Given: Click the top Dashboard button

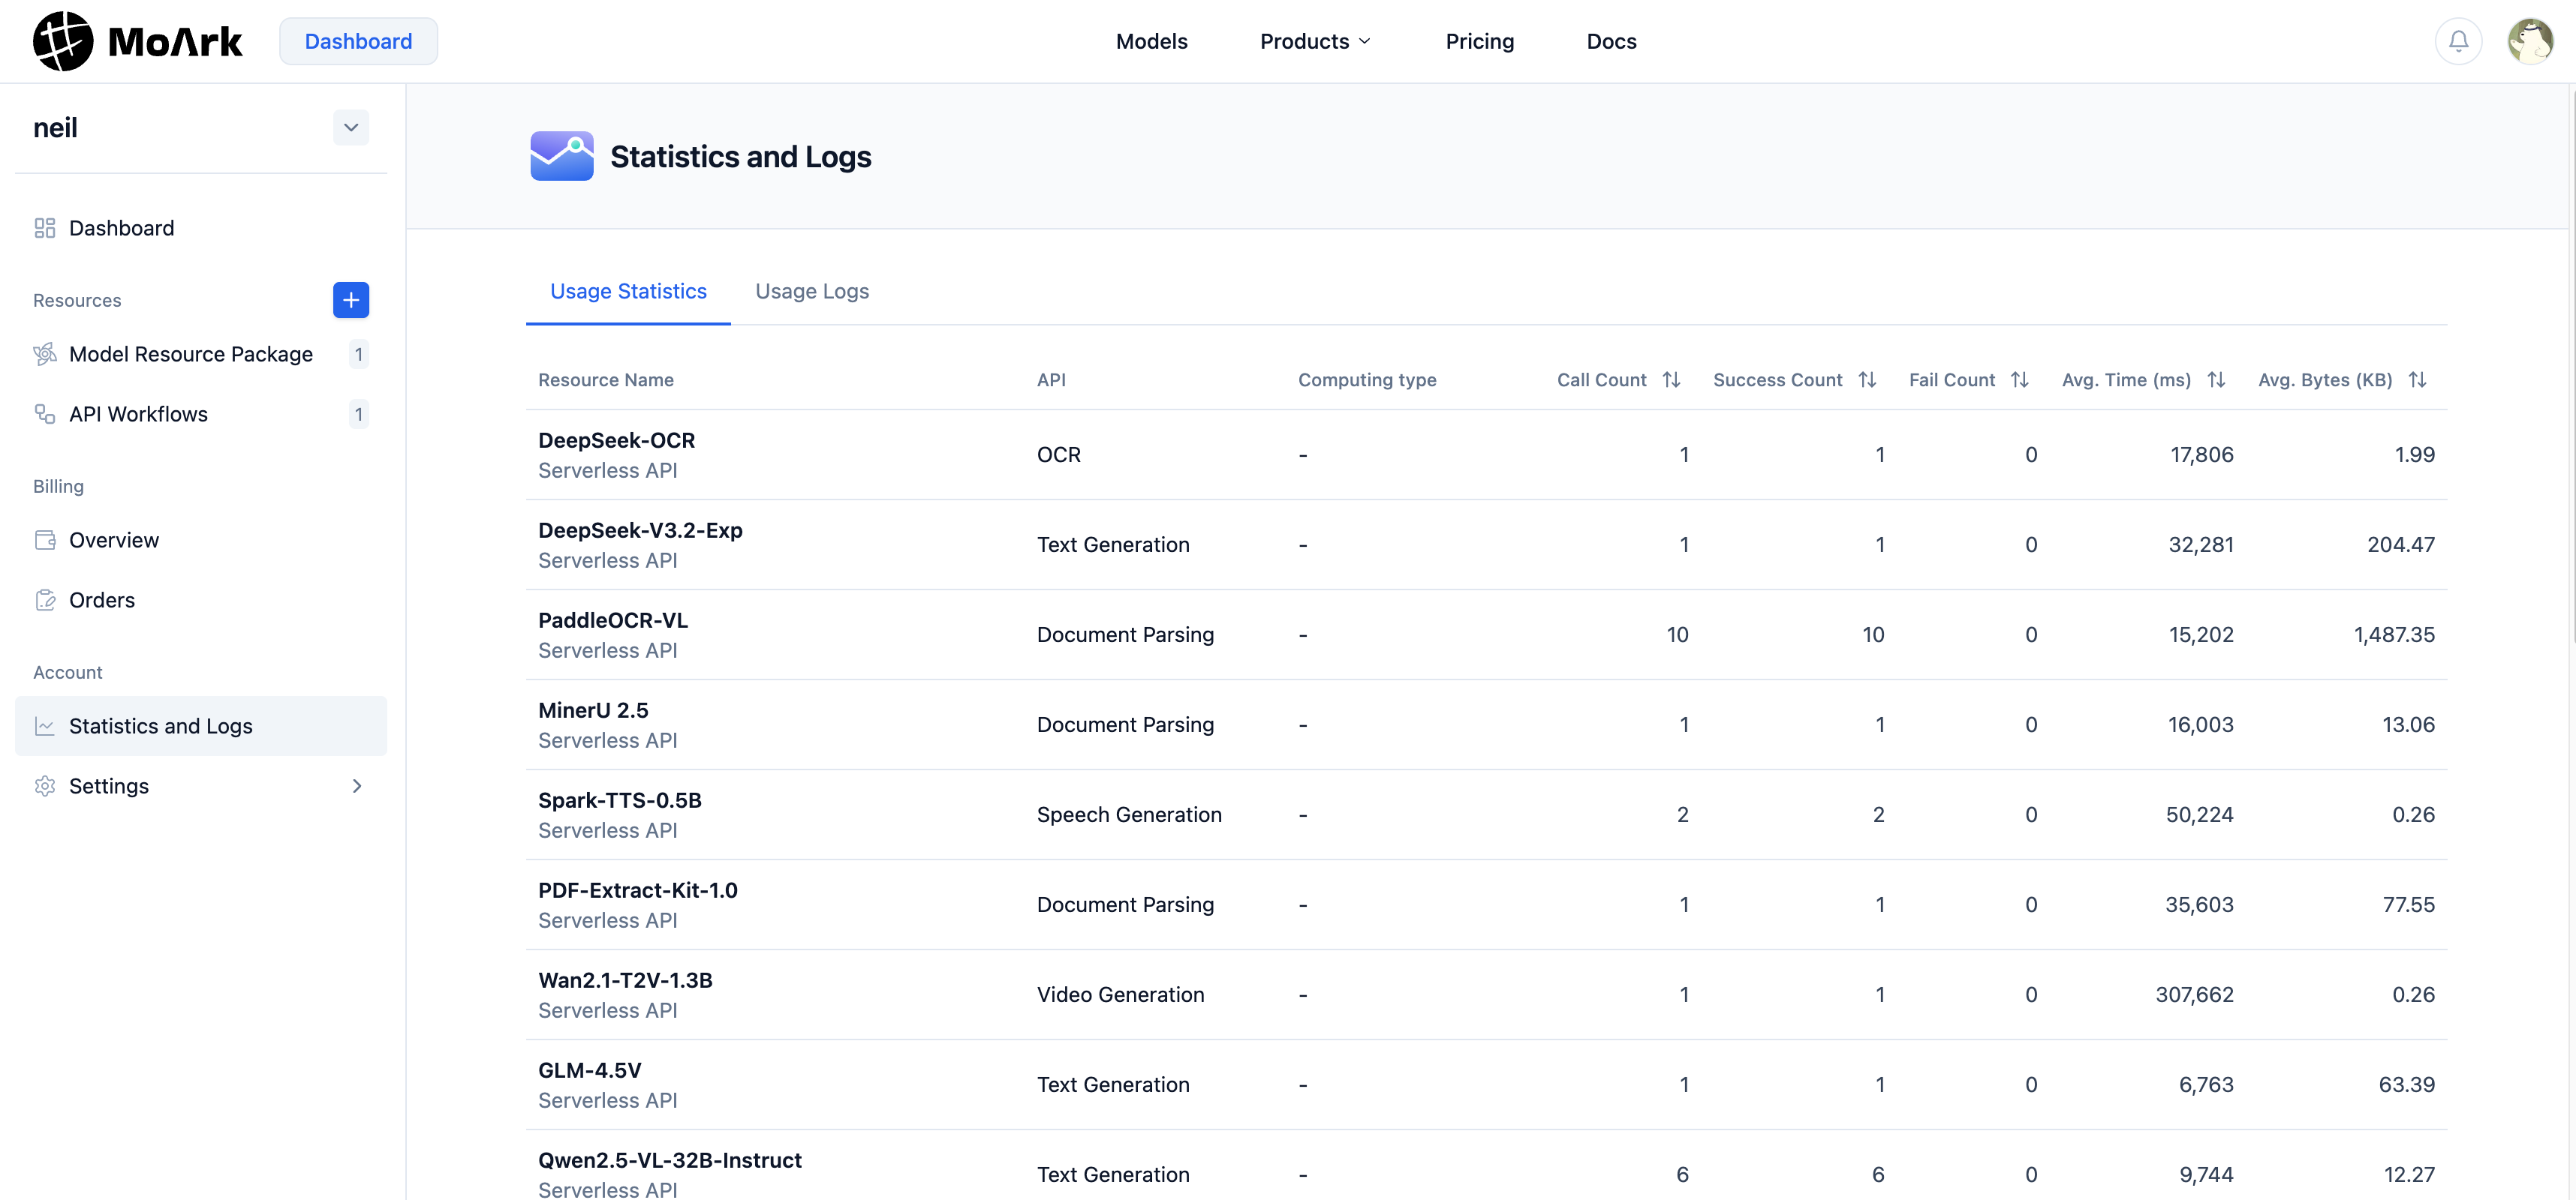Looking at the screenshot, I should pyautogui.click(x=358, y=41).
